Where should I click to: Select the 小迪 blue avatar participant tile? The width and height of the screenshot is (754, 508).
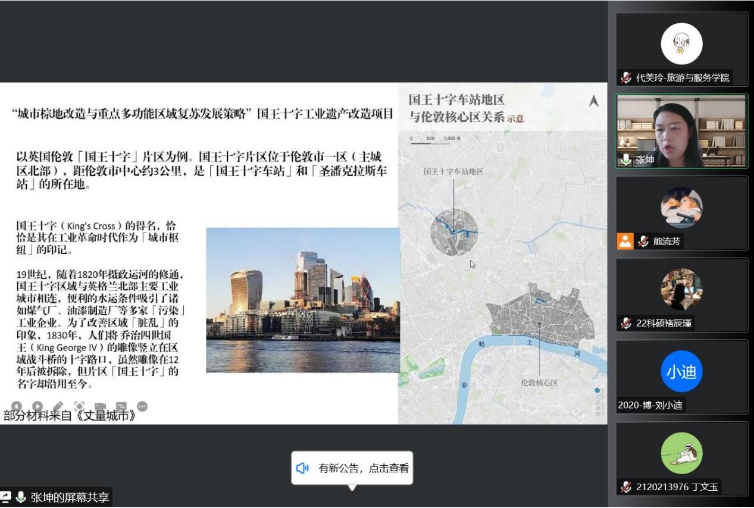(x=681, y=371)
